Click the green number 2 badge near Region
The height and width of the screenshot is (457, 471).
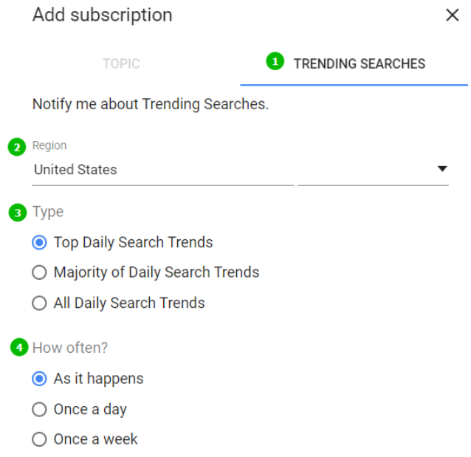coord(17,147)
